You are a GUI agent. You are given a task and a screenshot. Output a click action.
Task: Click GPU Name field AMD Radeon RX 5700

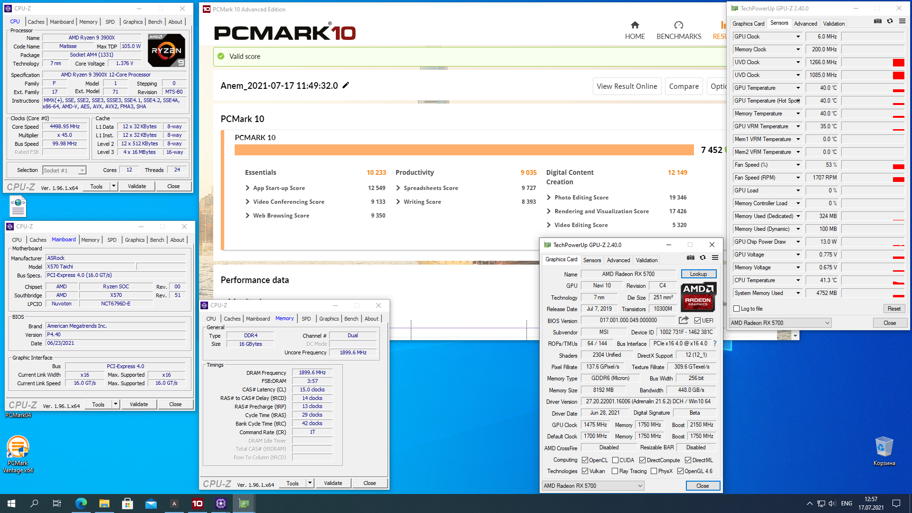(628, 274)
